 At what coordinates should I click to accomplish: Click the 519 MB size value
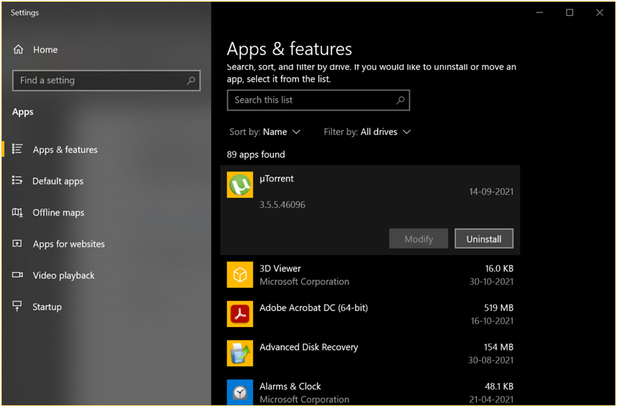click(499, 308)
